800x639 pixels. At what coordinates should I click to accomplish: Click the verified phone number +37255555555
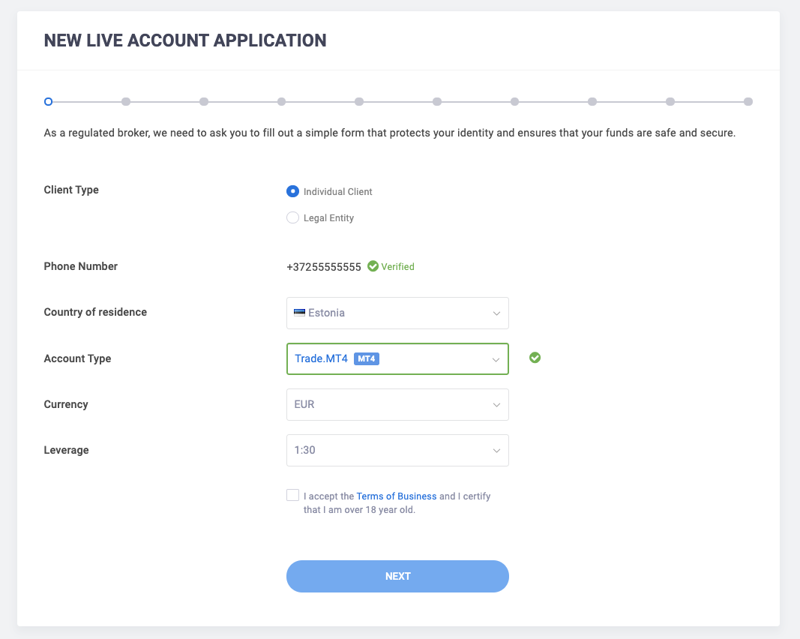click(x=324, y=267)
